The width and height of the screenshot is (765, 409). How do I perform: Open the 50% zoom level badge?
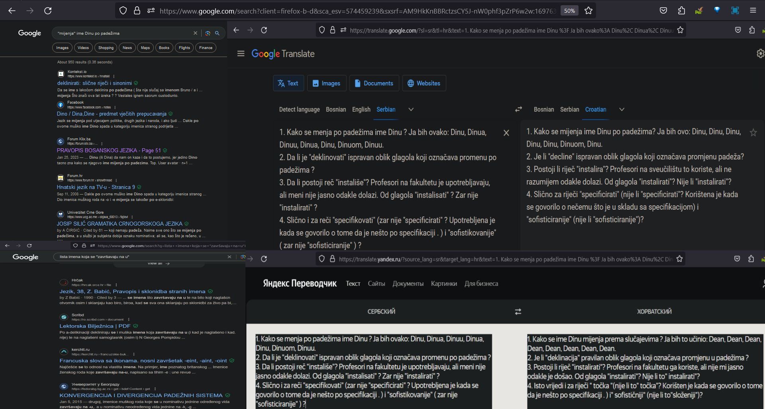pos(569,11)
